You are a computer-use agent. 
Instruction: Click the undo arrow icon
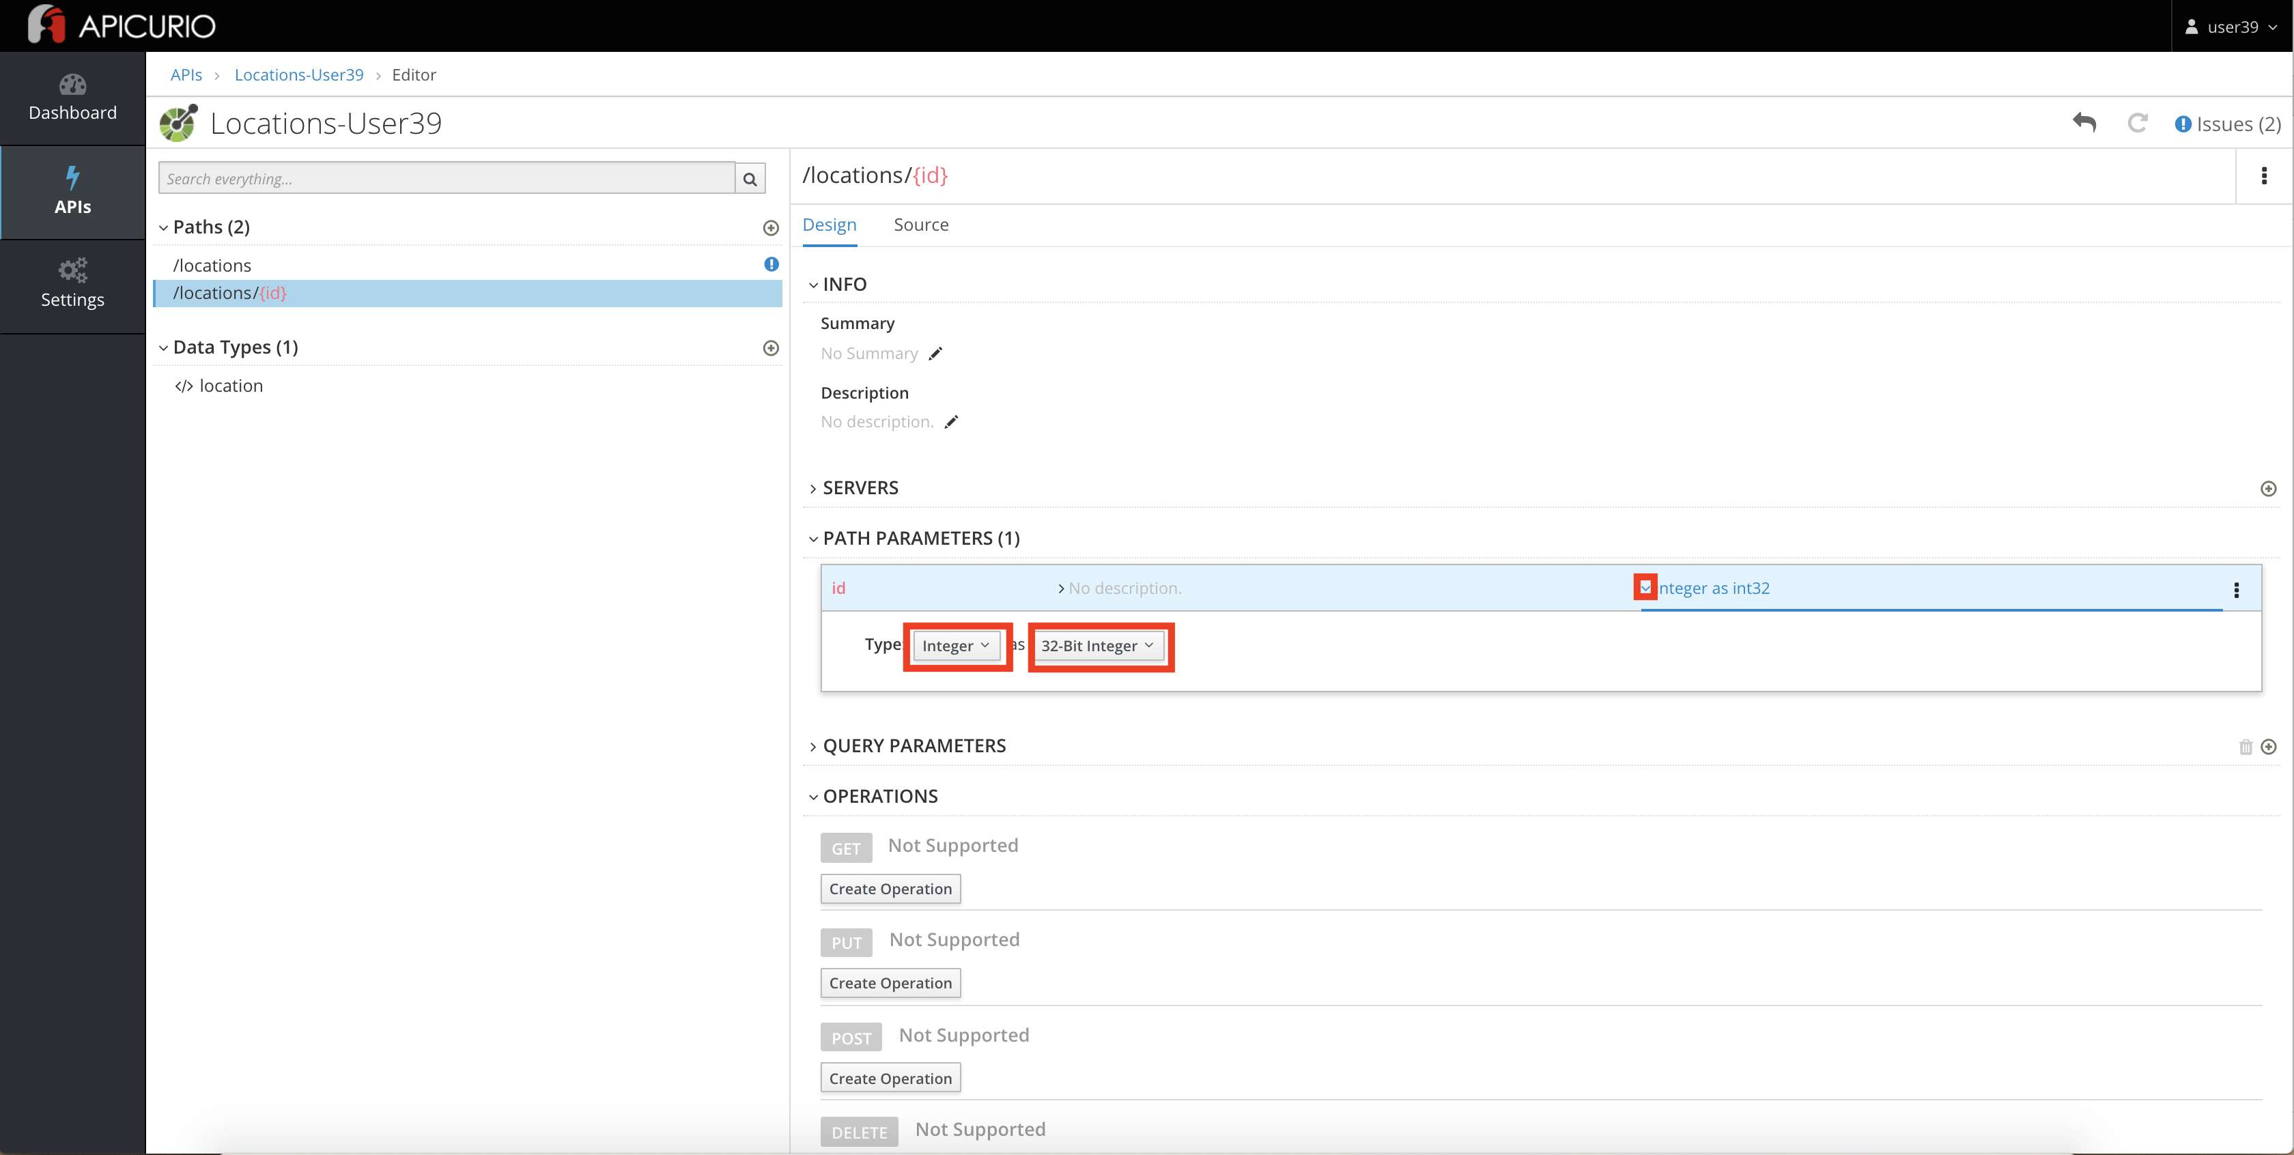coord(2084,123)
